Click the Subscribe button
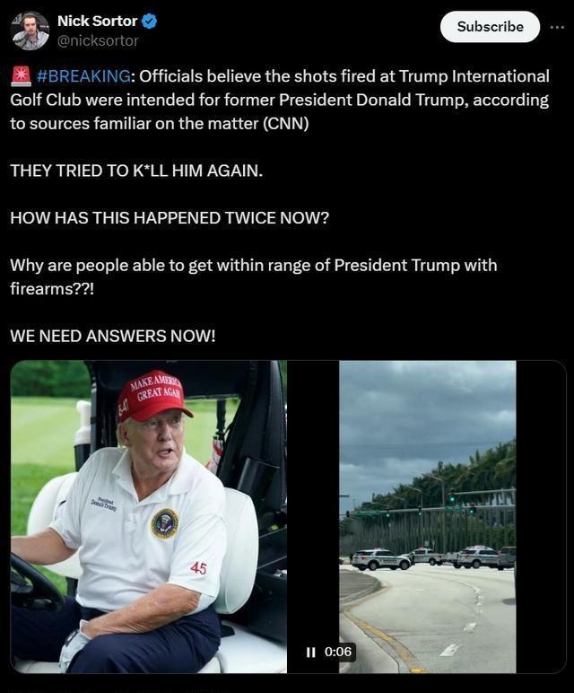 click(490, 27)
